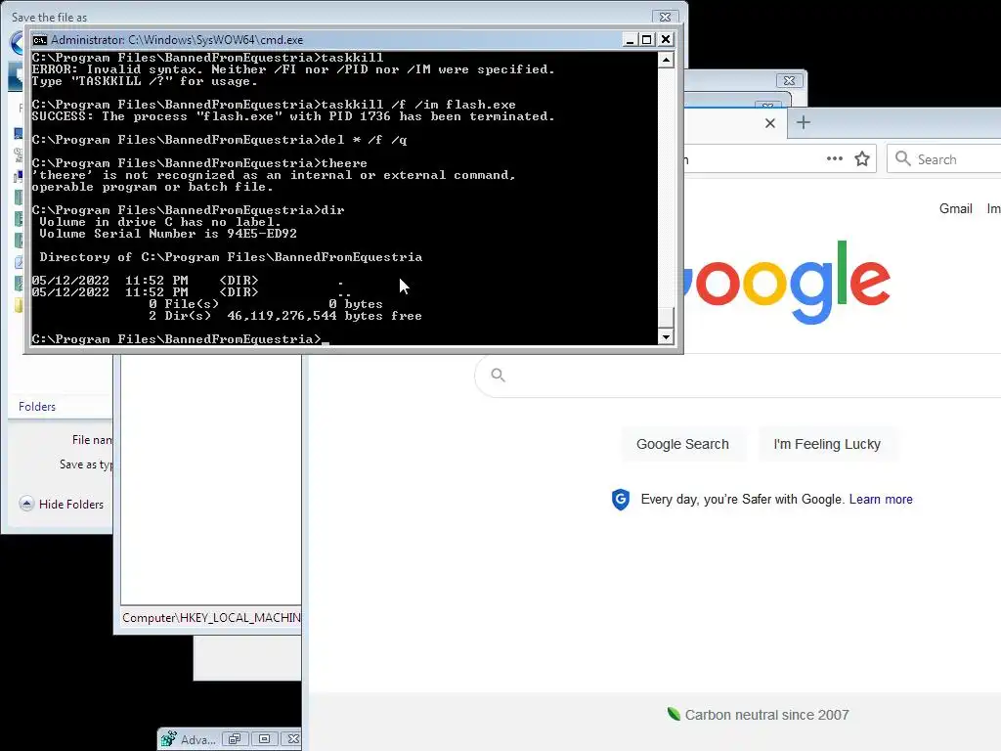Open the Gmail link on Google page
This screenshot has height=751, width=1001.
pyautogui.click(x=955, y=208)
